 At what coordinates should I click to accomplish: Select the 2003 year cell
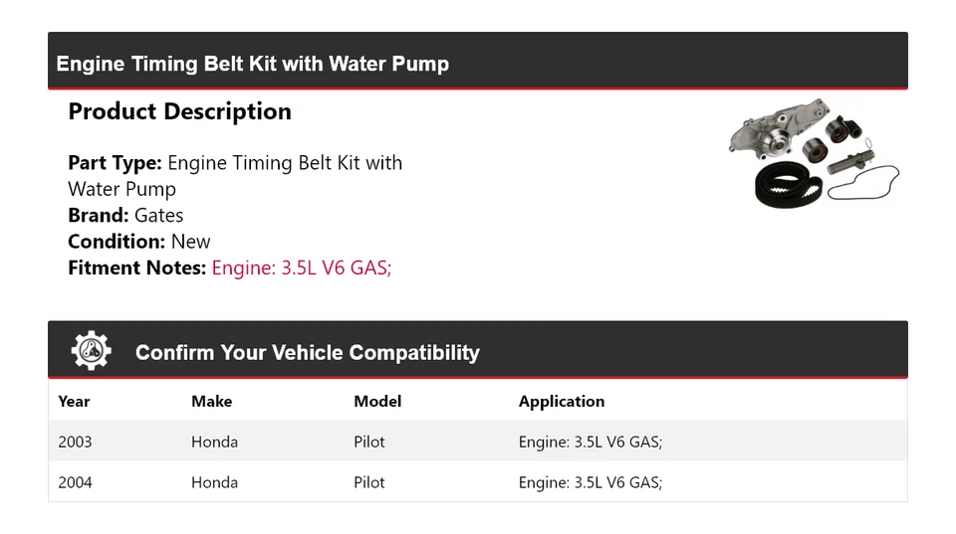[x=75, y=442]
